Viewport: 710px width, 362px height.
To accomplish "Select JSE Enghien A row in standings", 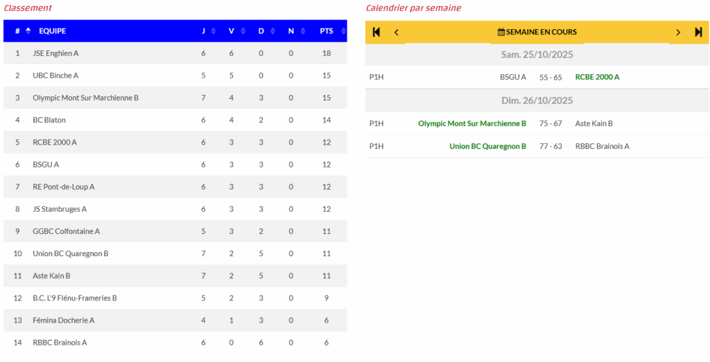I will tap(56, 53).
